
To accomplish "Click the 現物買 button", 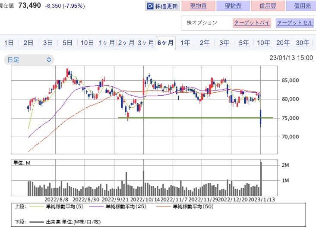I will [x=198, y=6].
